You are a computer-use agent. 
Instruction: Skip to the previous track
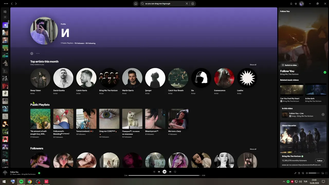tap(159, 172)
